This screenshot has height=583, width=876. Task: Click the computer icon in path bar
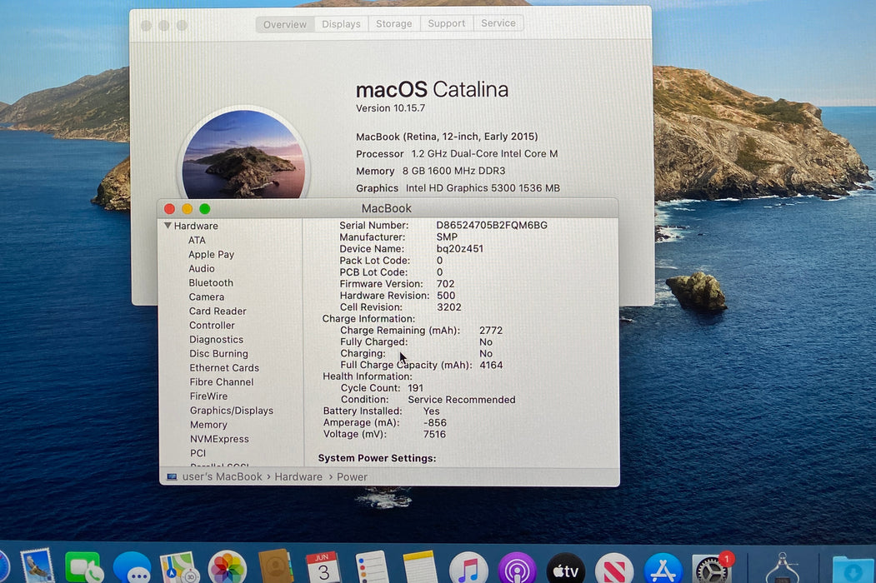pos(172,477)
